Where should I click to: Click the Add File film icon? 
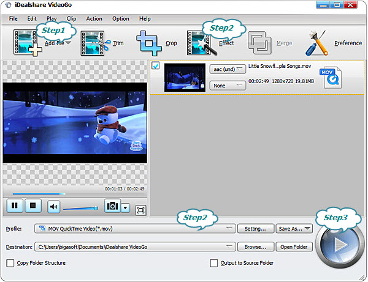click(27, 43)
